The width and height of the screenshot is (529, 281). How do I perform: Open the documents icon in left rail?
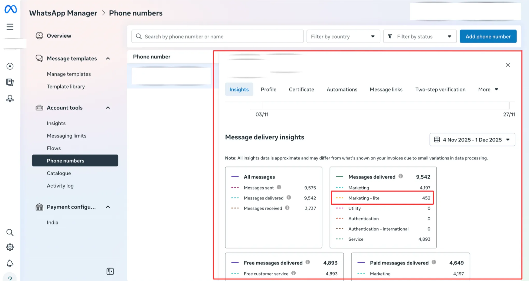[x=10, y=82]
